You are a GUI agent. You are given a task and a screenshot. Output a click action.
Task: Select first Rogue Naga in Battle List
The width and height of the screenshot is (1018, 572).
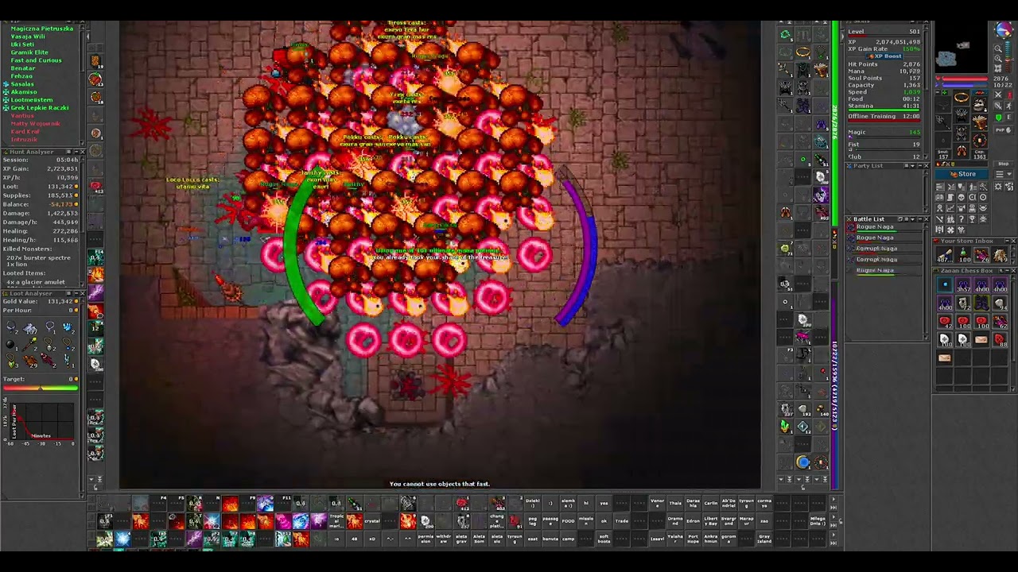(x=883, y=228)
